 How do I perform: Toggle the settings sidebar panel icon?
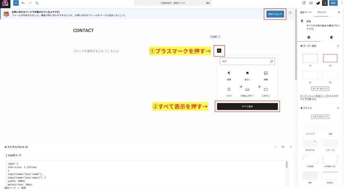point(325,3)
